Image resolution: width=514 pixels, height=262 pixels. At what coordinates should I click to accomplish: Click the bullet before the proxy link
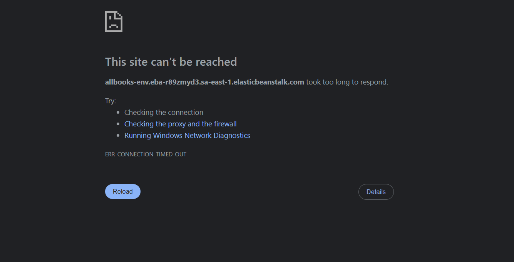118,124
